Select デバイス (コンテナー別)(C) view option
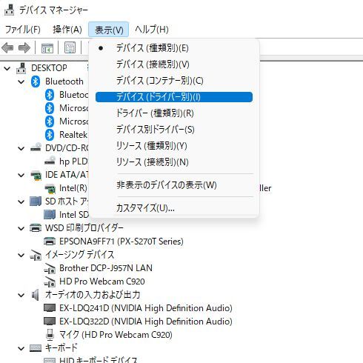 pos(174,81)
